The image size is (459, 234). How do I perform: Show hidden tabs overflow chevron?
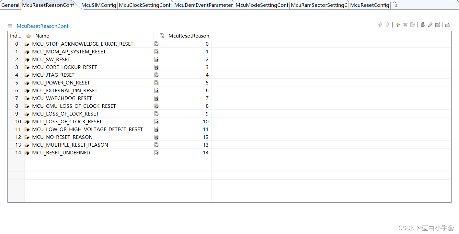pos(395,4)
